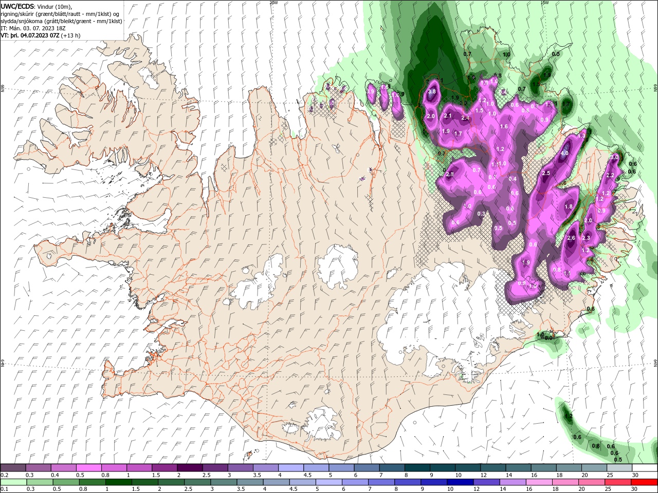Click the "IT: Mán. 03. 07. 2023 18Z" line
658x493 pixels.
33,28
